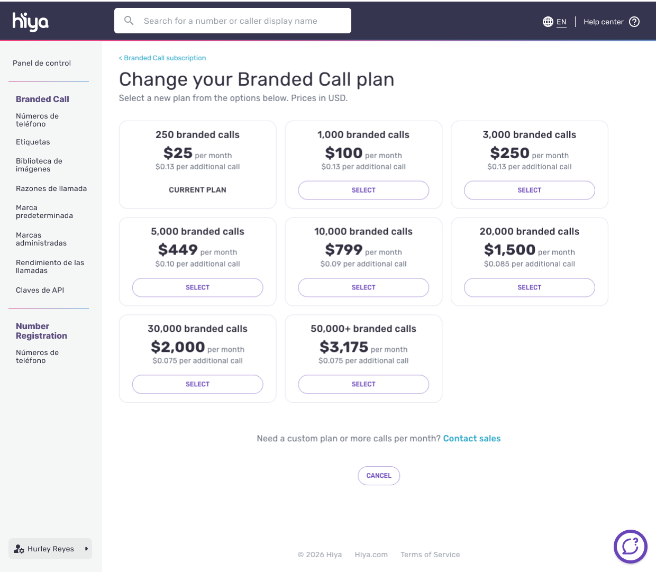Click the Hiya logo
This screenshot has height=572, width=656.
pyautogui.click(x=31, y=22)
